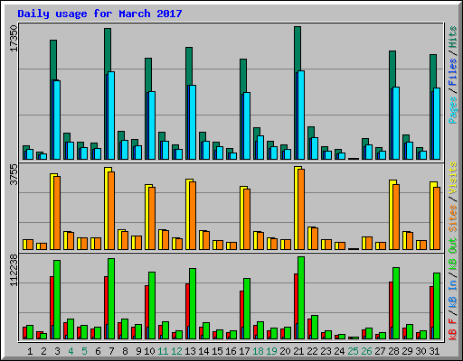
Task: Click day 10 on the x-axis
Action: 149,351
